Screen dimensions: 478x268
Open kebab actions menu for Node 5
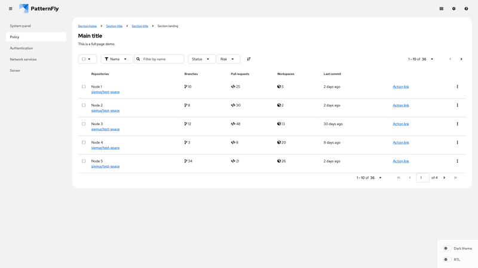point(457,161)
